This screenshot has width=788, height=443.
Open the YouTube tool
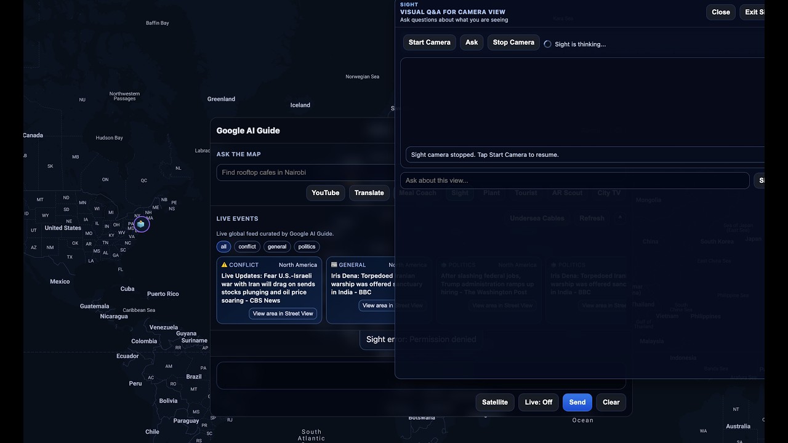325,193
